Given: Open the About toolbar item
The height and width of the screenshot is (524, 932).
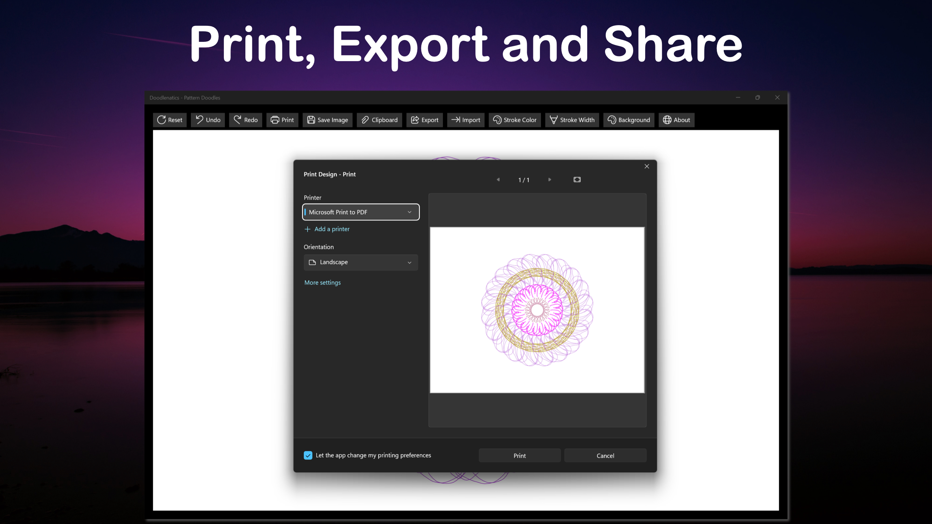Looking at the screenshot, I should [x=676, y=120].
